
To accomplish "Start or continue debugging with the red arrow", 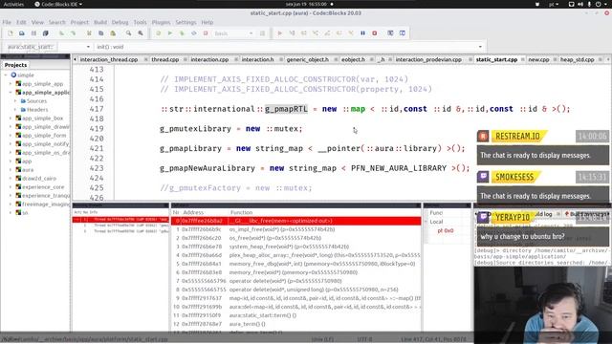I will click(x=279, y=33).
